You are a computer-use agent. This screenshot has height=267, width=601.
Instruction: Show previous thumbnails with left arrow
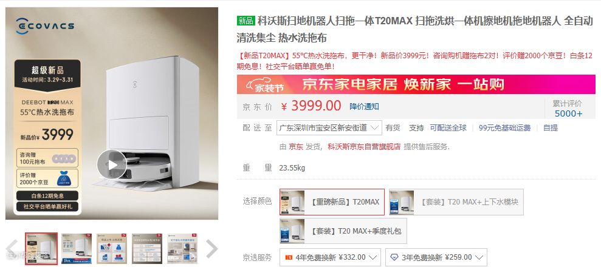coord(12,249)
